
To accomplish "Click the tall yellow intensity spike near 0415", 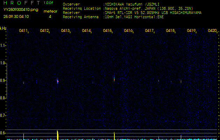I will pyautogui.click(x=114, y=136).
